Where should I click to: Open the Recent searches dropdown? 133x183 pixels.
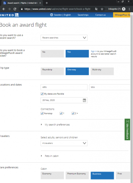[64, 38]
